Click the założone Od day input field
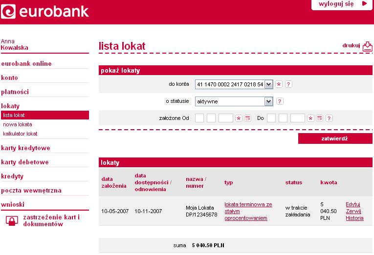 pyautogui.click(x=199, y=118)
